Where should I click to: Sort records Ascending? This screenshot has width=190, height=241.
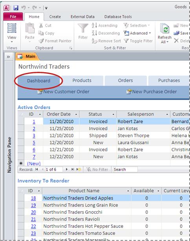104,26
